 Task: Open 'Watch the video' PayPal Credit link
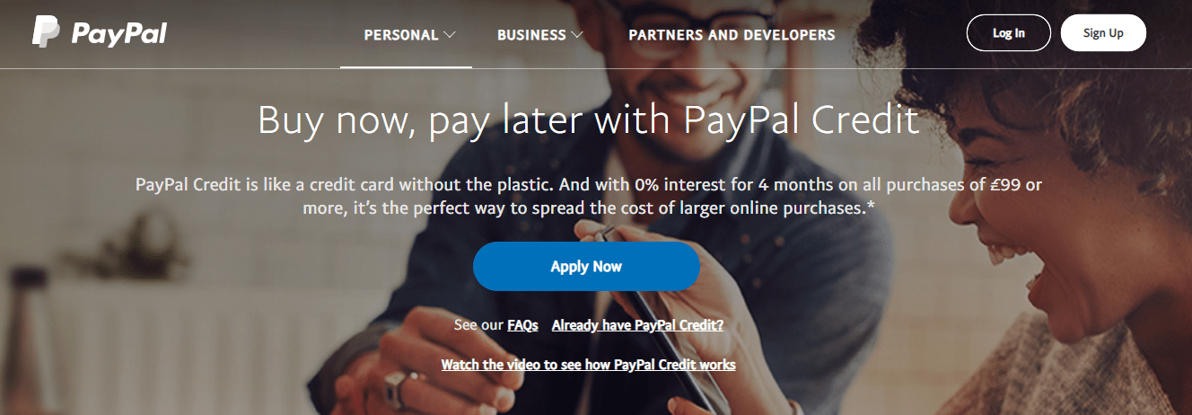click(588, 365)
